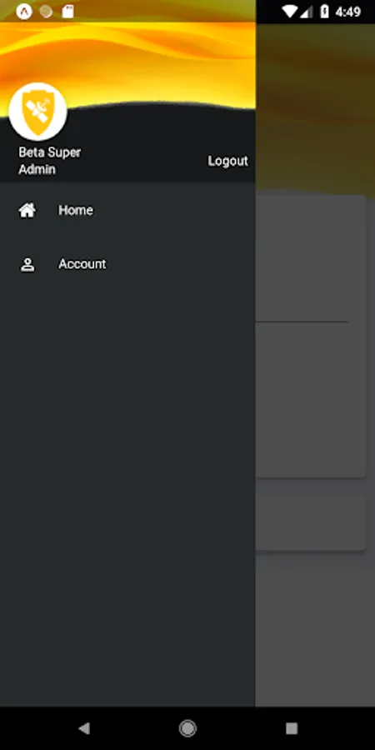Log out using the Logout button

[x=227, y=161]
